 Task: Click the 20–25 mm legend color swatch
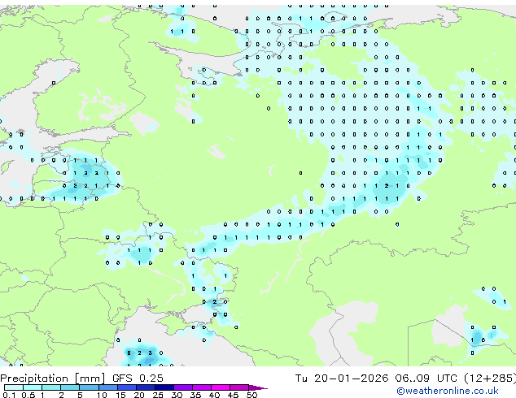(145, 387)
